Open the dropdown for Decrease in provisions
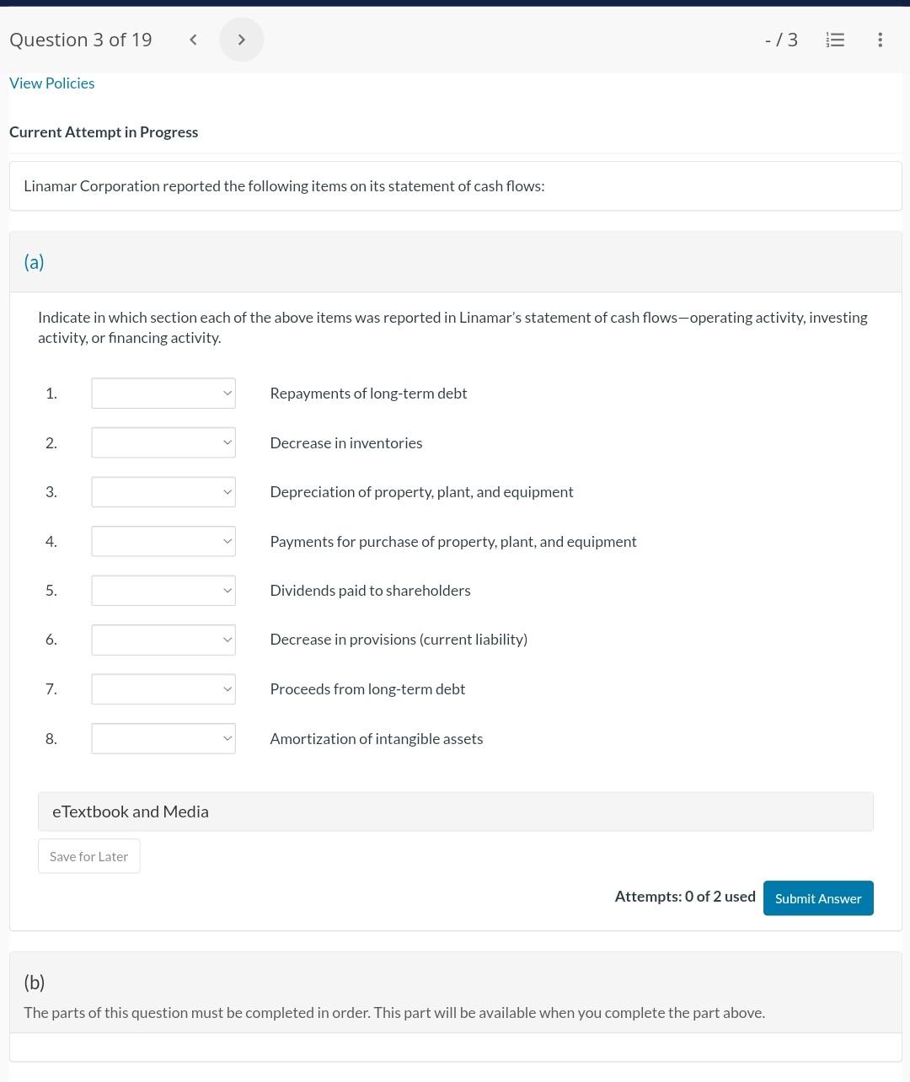Viewport: 910px width, 1082px height. click(x=163, y=639)
